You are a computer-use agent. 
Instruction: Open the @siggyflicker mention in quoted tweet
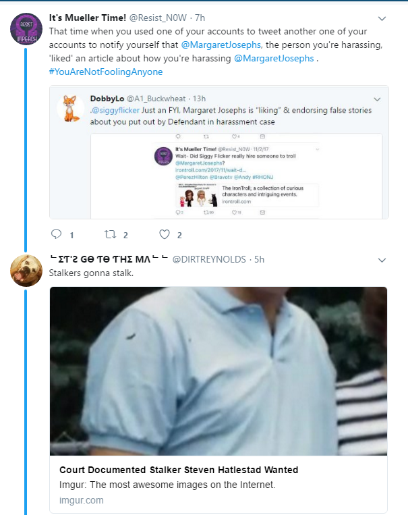pyautogui.click(x=115, y=109)
